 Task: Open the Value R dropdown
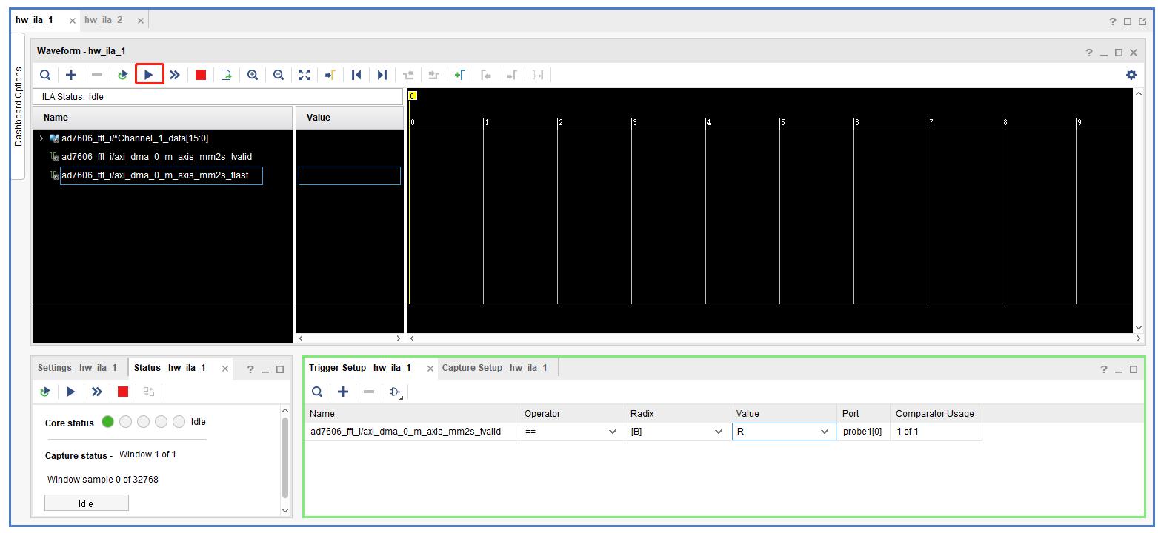coord(824,432)
